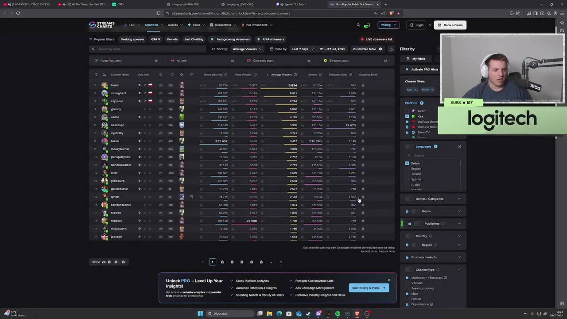Open the Tools navigation menu
Viewport: 567px width, 319px height.
click(x=196, y=25)
